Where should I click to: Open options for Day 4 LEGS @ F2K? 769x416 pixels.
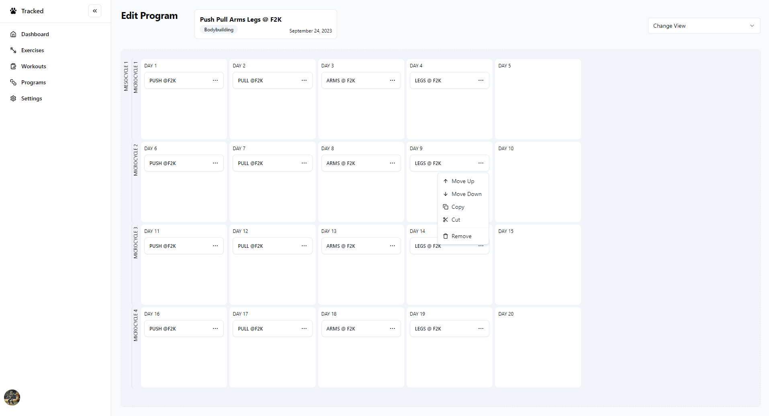click(x=481, y=80)
